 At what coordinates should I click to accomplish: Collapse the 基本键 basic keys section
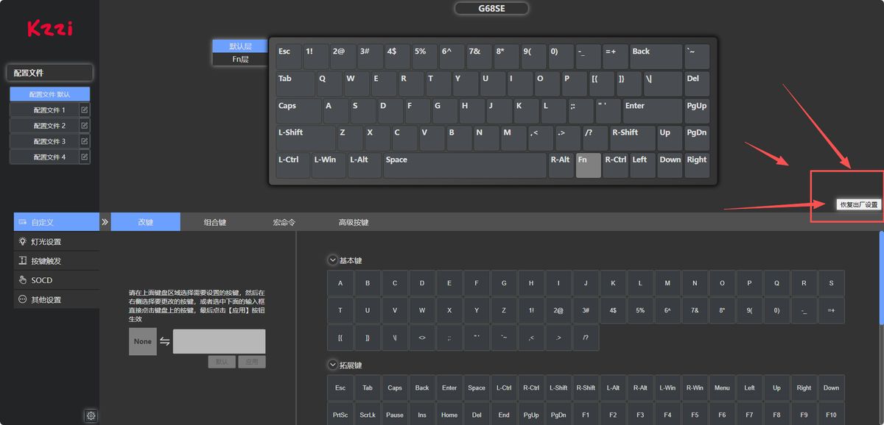point(332,260)
